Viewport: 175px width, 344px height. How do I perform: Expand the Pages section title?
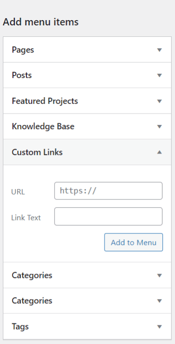(x=23, y=50)
